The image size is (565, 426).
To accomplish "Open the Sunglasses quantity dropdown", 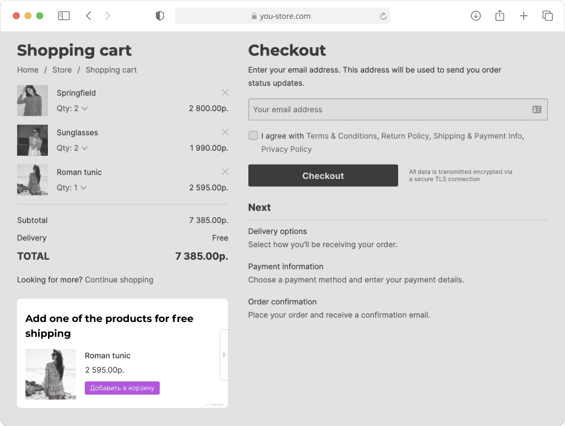I will click(72, 148).
